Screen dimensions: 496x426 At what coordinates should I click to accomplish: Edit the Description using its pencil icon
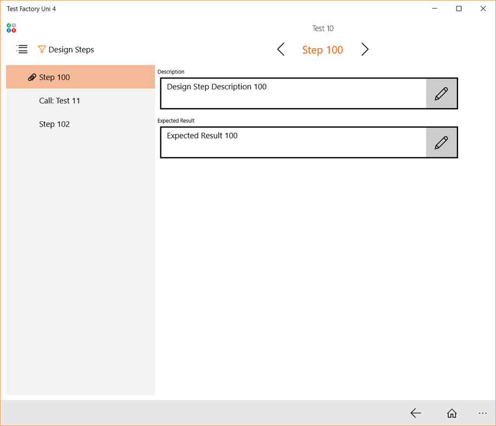(x=442, y=93)
